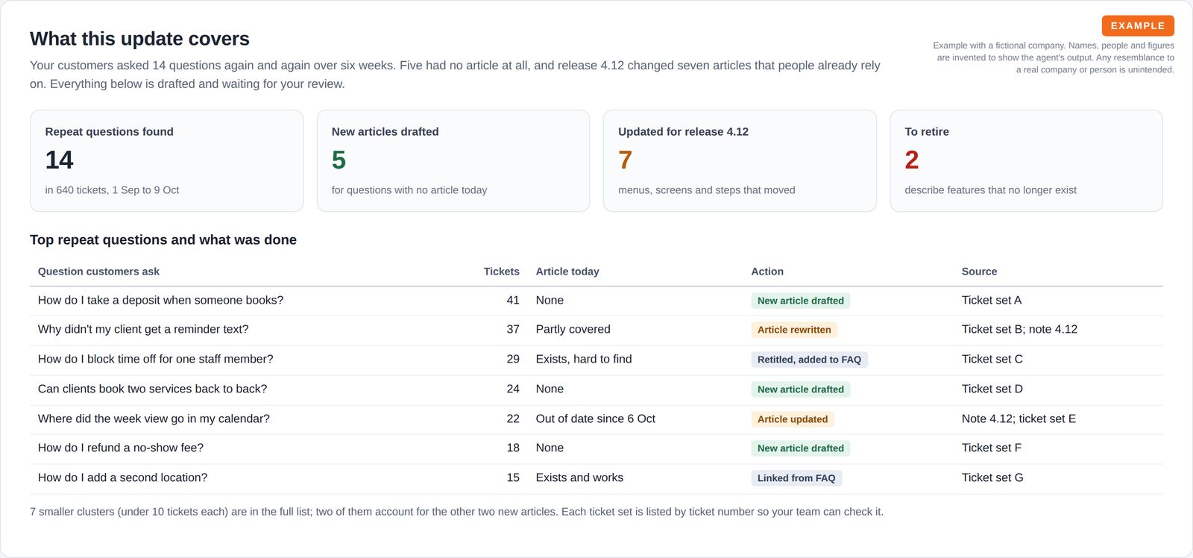Click New article drafted badge in back-to-back row
This screenshot has width=1193, height=558.
(x=801, y=389)
